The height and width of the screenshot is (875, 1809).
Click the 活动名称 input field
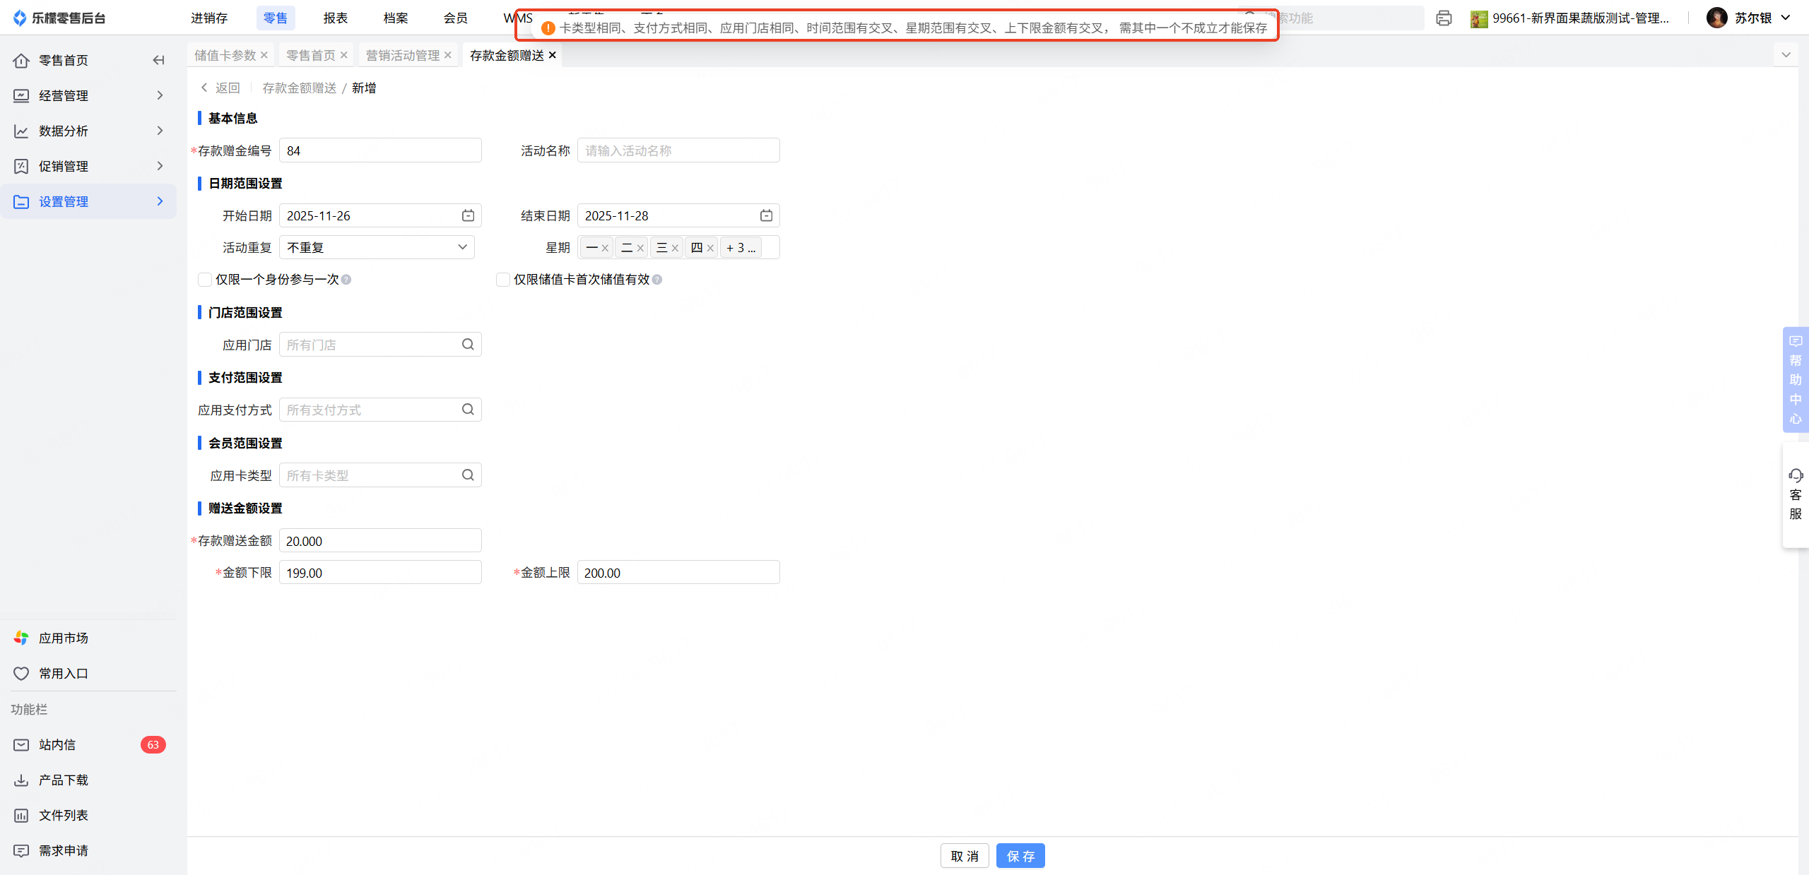[678, 150]
